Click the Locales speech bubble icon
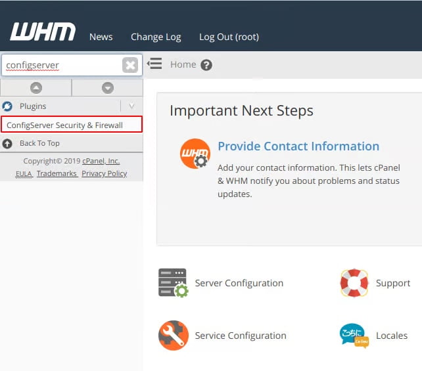 354,336
